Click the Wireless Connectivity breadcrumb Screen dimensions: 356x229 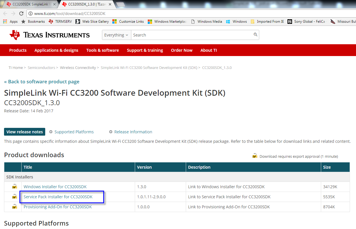(78, 68)
